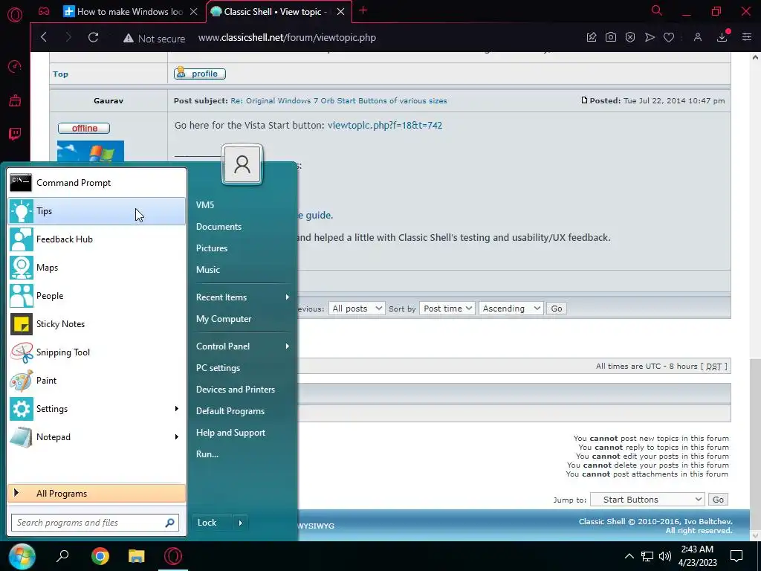Open a new browser tab
The width and height of the screenshot is (761, 571).
[x=363, y=10]
